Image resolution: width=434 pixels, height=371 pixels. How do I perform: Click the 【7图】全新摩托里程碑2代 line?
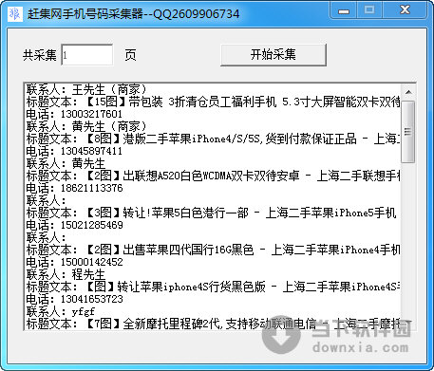click(x=213, y=324)
